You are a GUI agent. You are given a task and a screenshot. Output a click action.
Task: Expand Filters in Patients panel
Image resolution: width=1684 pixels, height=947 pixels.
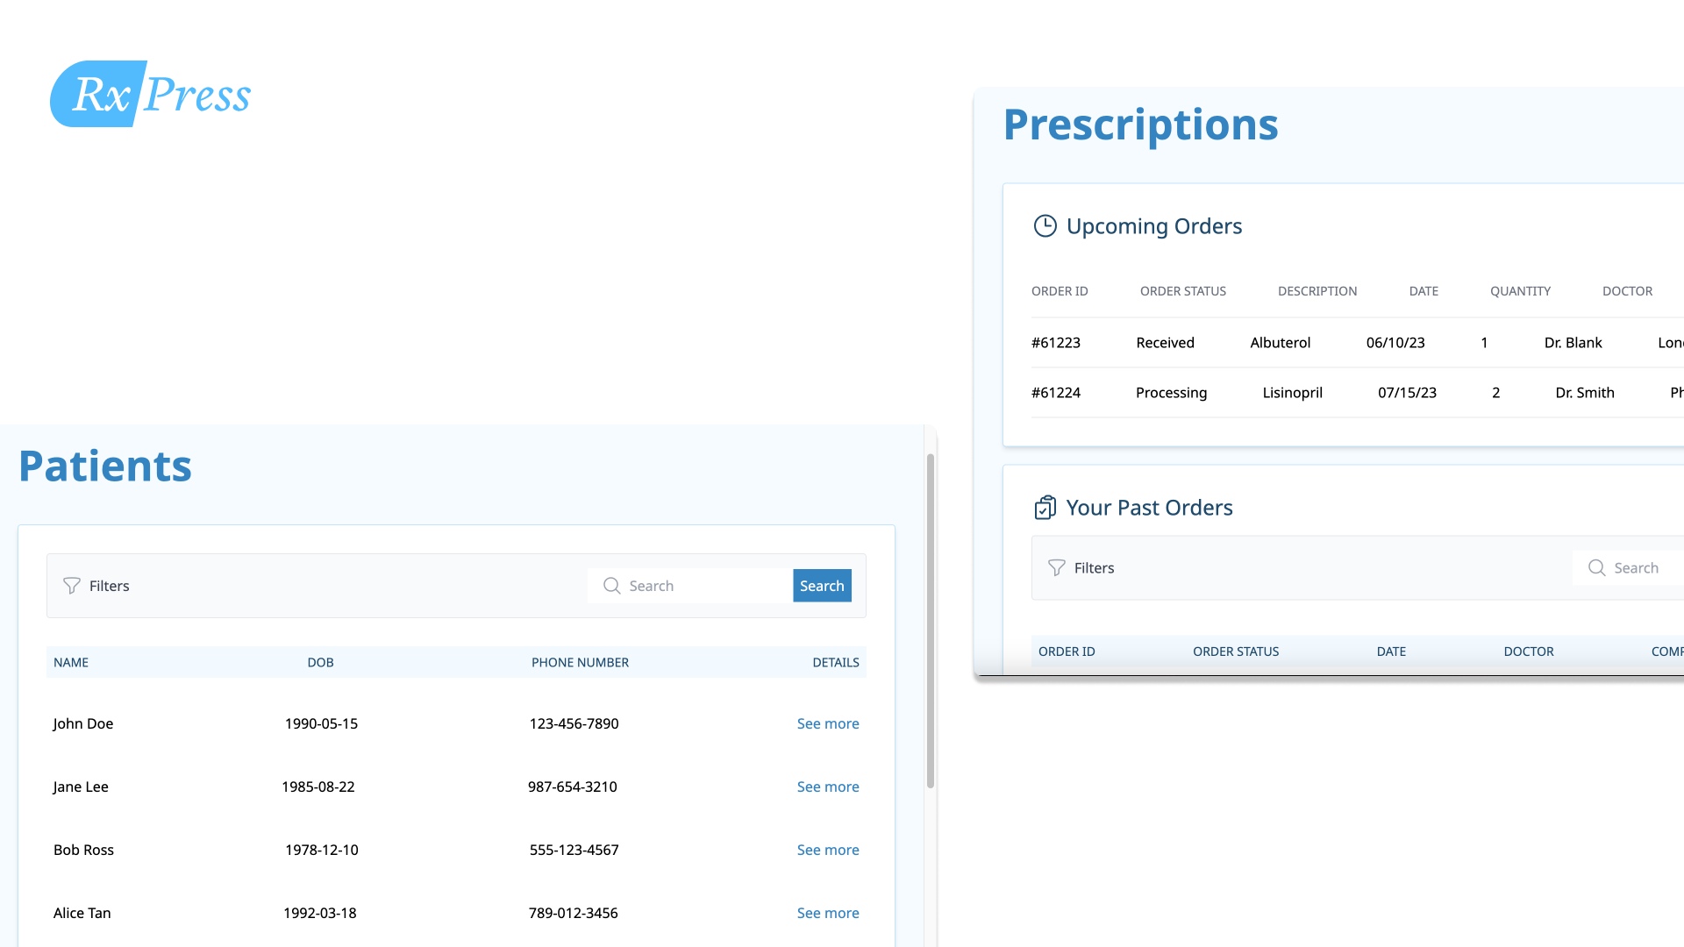(x=109, y=586)
